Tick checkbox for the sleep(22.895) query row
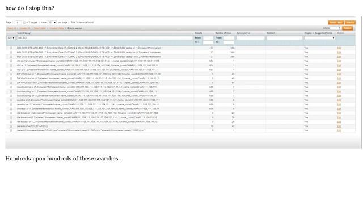363x204 pixels. [x=11, y=131]
